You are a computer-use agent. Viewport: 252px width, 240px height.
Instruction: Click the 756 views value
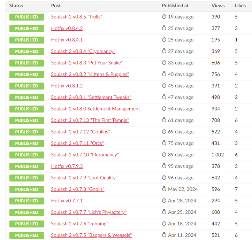point(216,75)
